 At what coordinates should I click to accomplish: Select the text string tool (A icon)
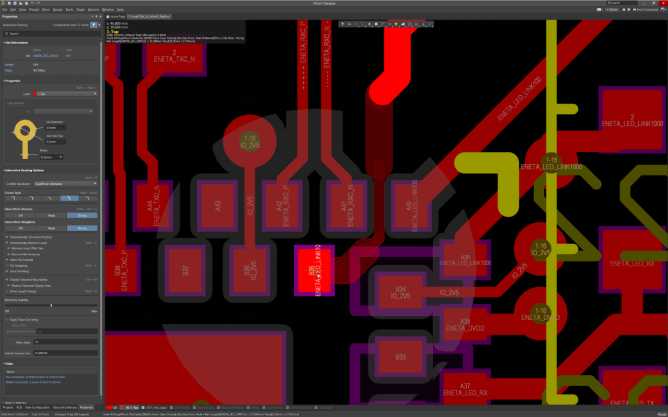(423, 24)
